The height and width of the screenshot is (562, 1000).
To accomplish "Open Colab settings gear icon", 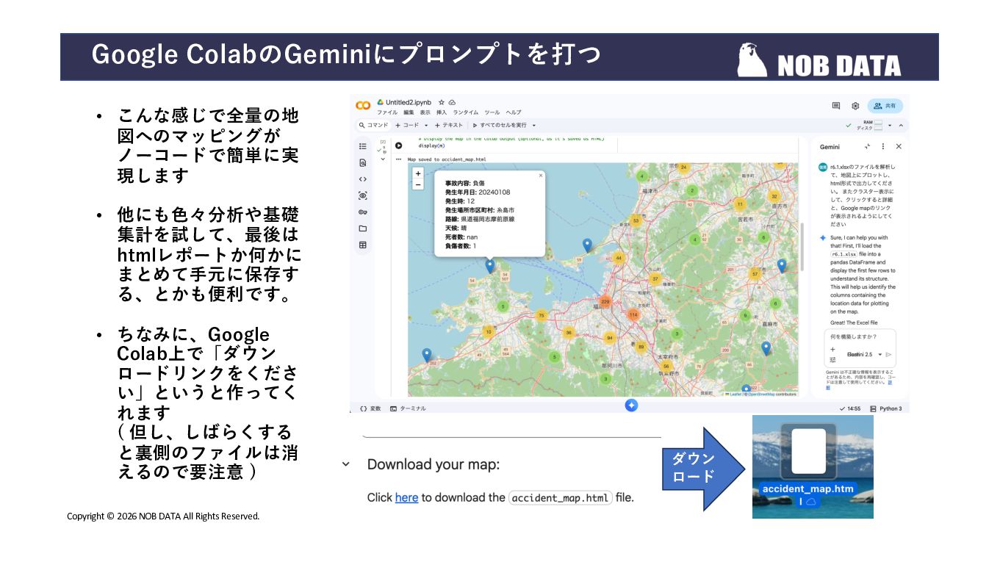I will [855, 106].
